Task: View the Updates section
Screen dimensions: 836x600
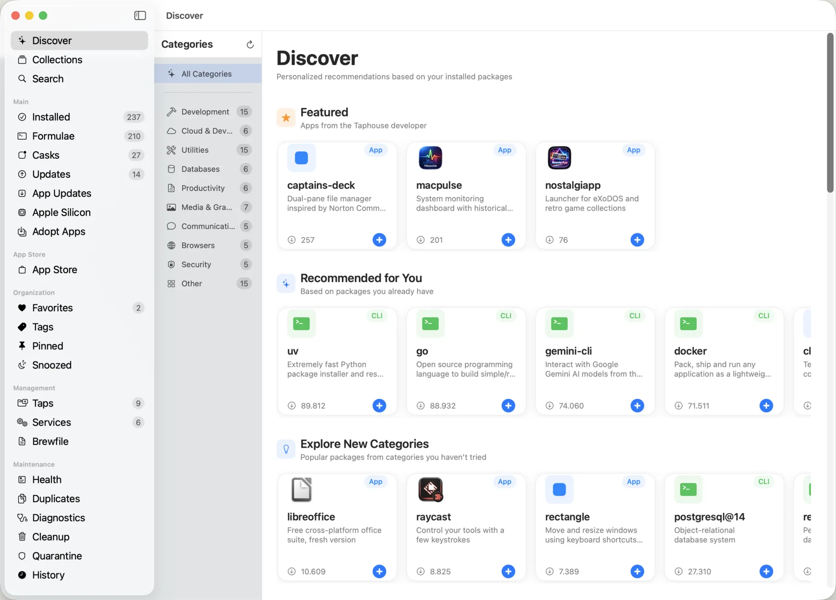Action: tap(79, 174)
